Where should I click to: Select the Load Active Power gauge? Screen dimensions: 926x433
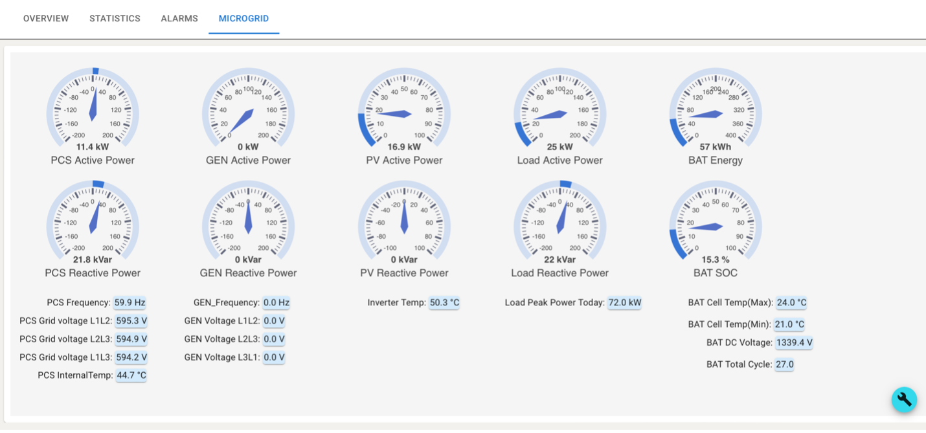[x=559, y=112]
